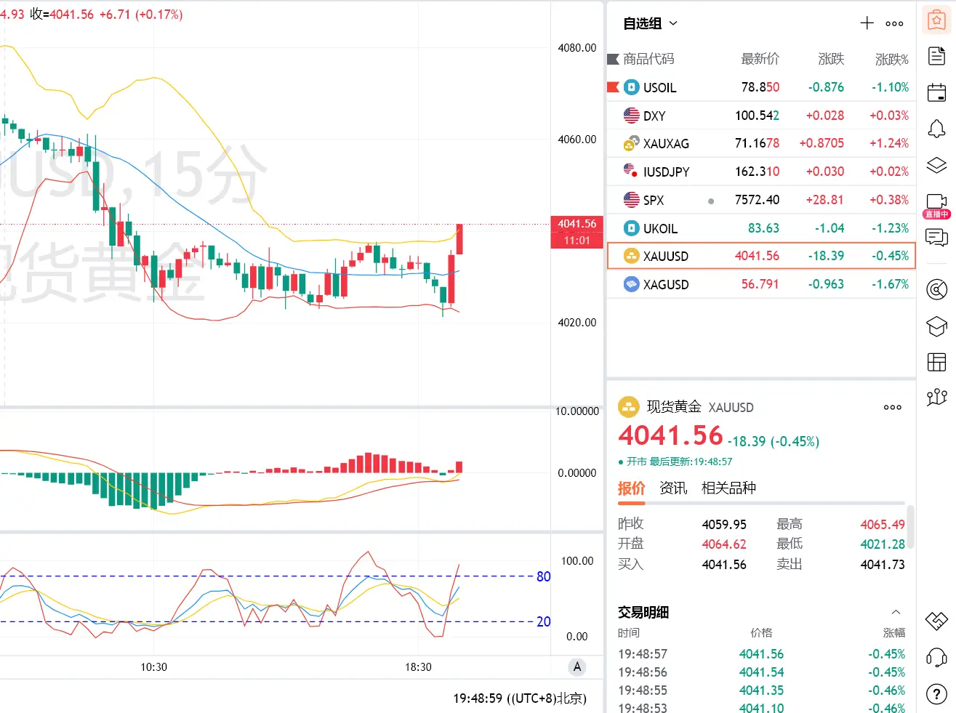Click the handshake icon in sidebar
This screenshot has width=956, height=713.
click(936, 621)
